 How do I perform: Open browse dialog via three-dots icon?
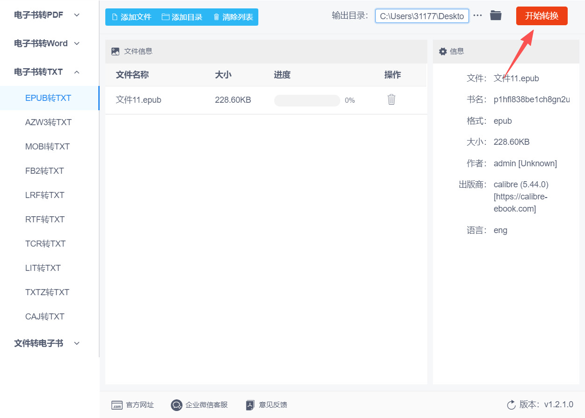[x=477, y=15]
